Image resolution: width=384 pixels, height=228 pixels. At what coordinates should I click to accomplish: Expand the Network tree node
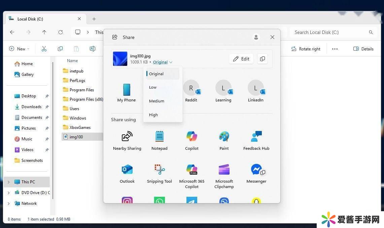(9, 203)
